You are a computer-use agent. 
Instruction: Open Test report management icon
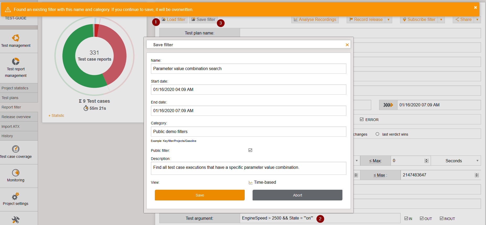tap(16, 61)
